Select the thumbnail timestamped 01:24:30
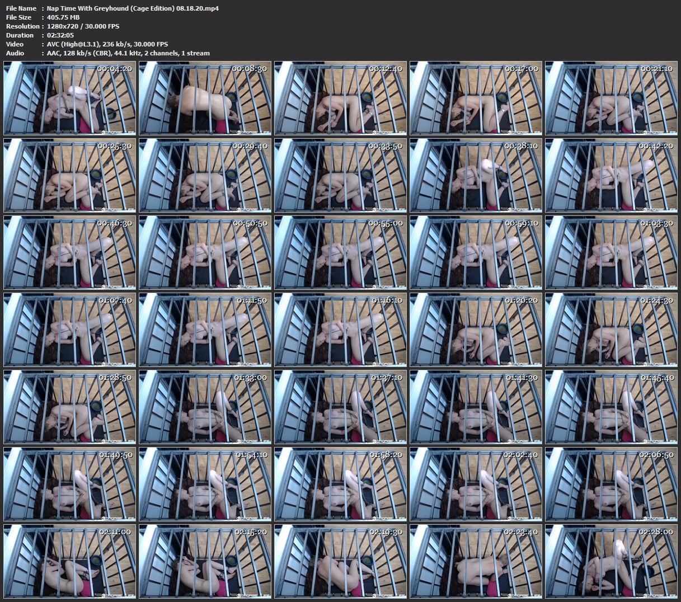This screenshot has width=681, height=602. [611, 330]
